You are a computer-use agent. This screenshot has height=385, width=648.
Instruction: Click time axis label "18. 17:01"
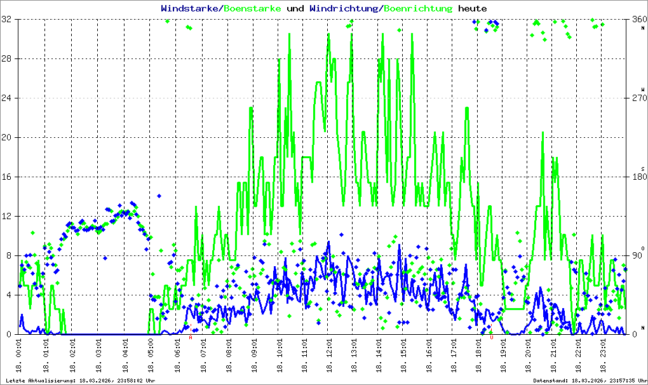[454, 355]
